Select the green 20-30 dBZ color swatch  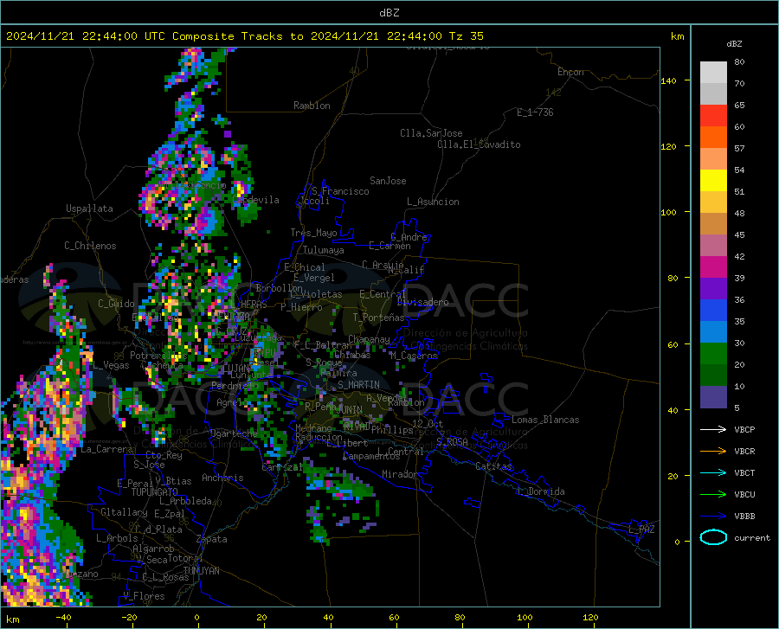[713, 354]
